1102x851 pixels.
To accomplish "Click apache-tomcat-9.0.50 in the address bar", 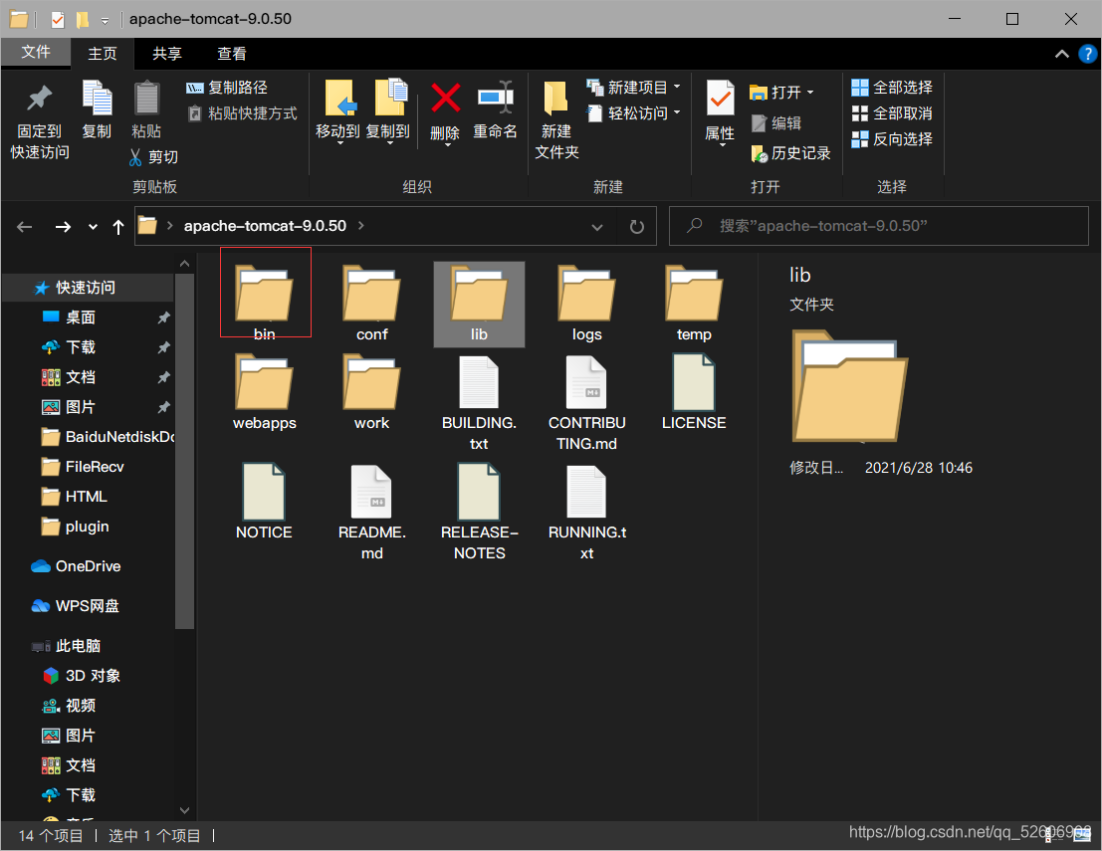I will click(x=265, y=226).
